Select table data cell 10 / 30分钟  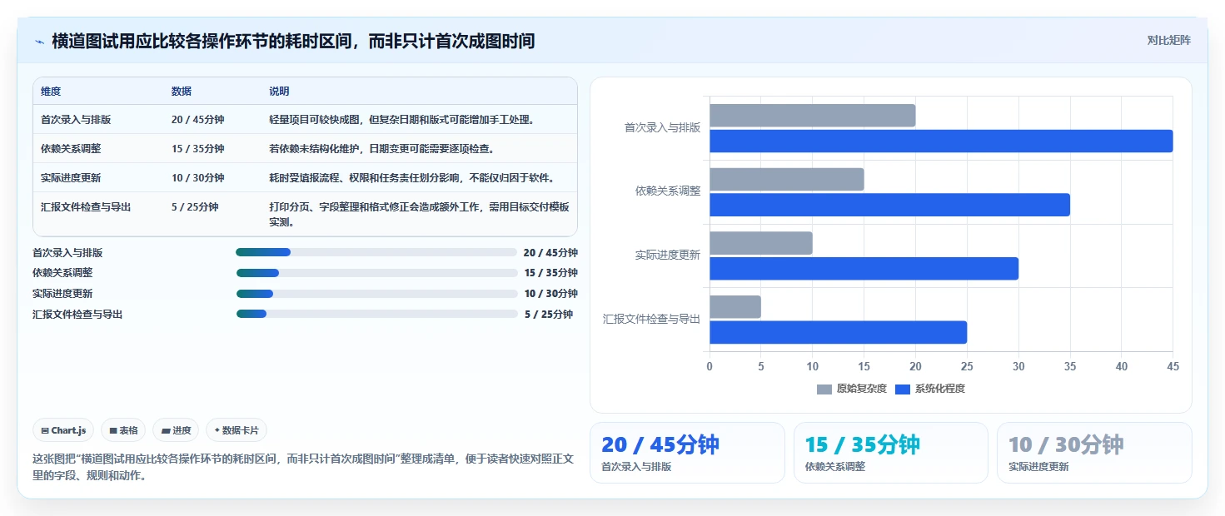(197, 178)
